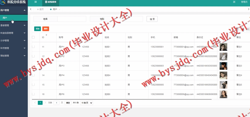Screen dimensions: 250x117
Task: Click the table horizontal scrollbar
Action: 122,99
